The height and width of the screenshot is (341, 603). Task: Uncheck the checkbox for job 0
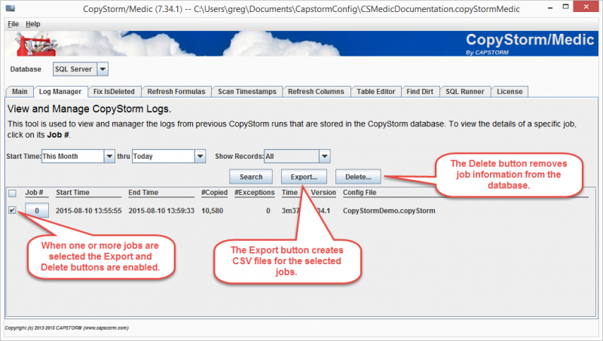click(x=12, y=210)
